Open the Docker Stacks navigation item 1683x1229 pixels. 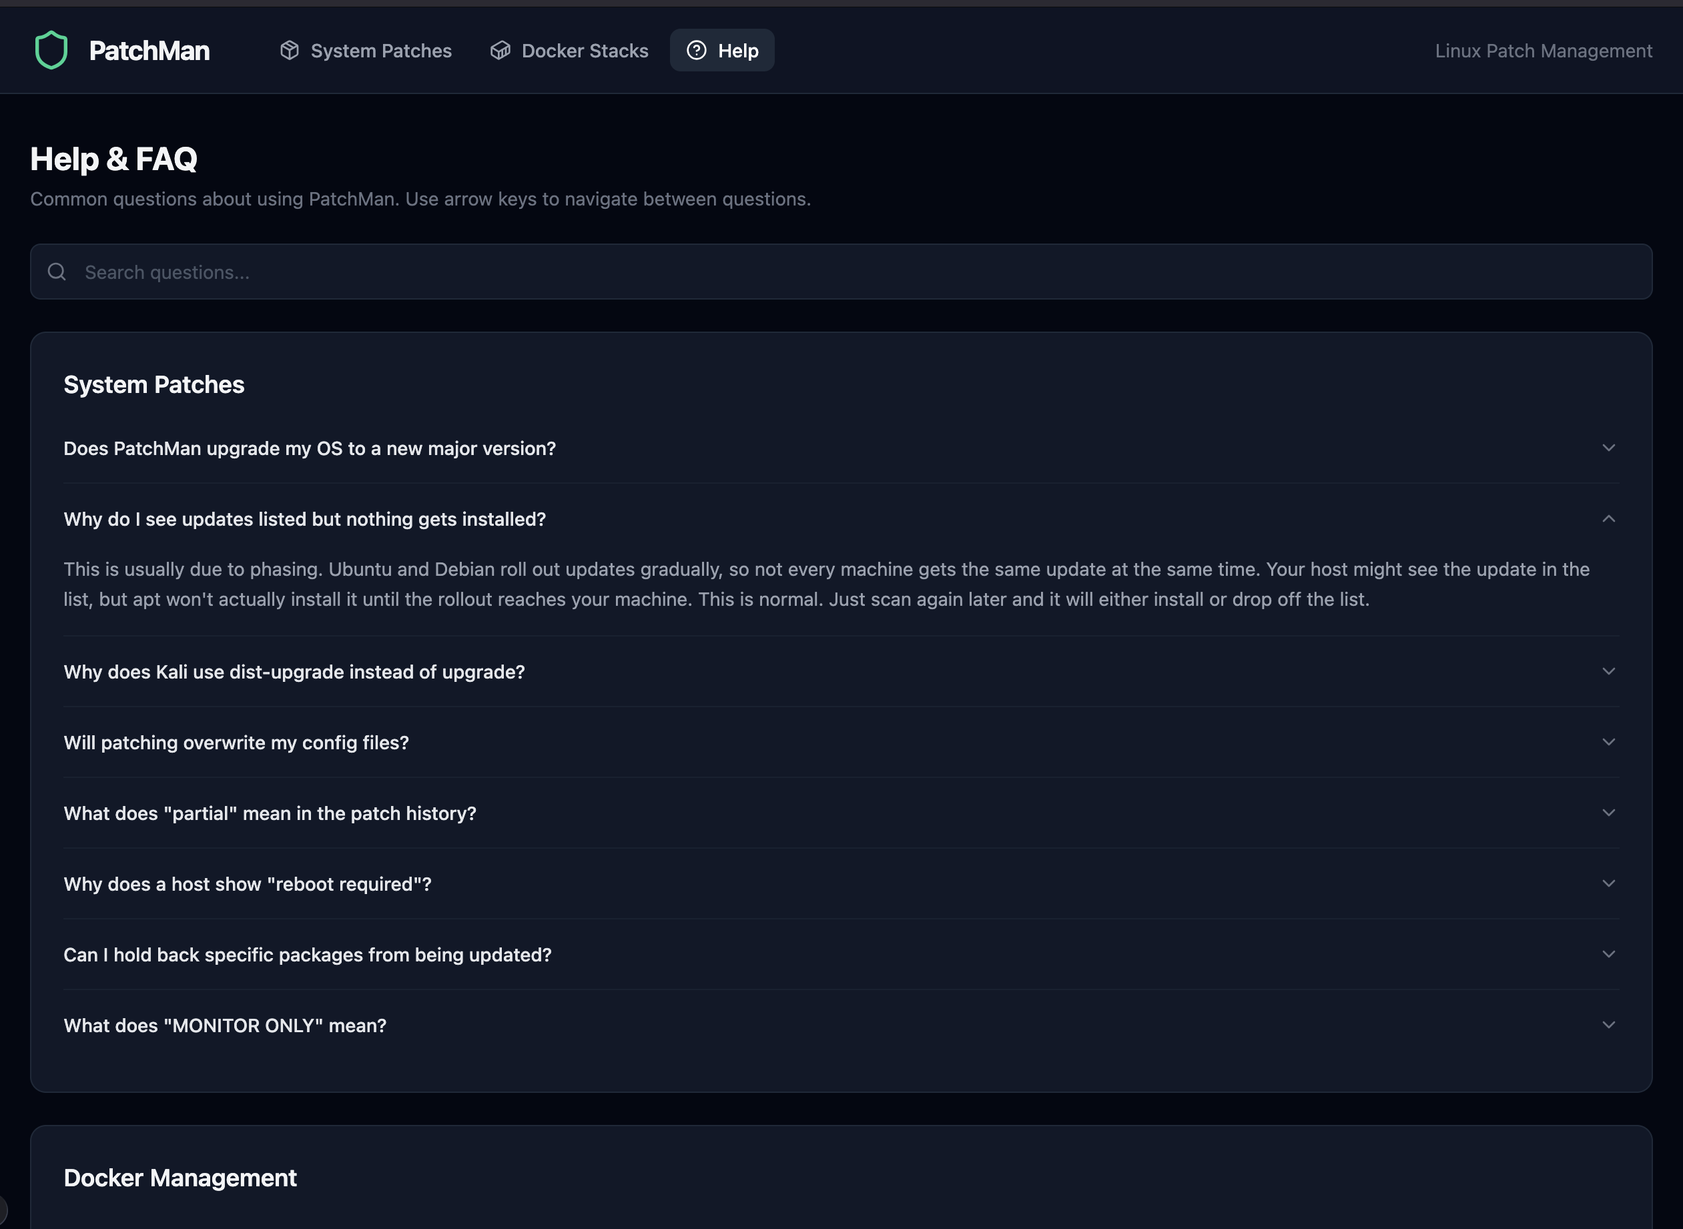click(585, 50)
